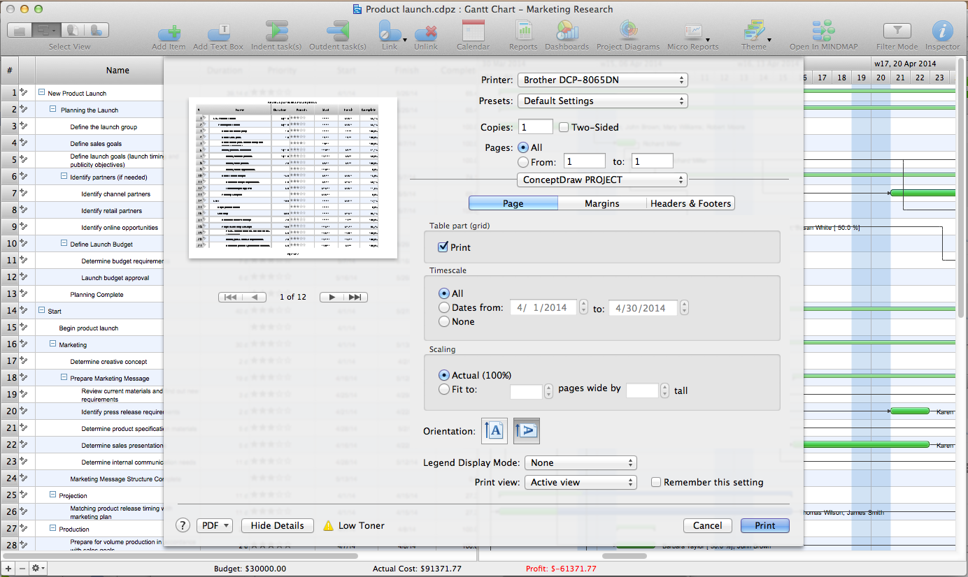
Task: Click the Dates from stepper arrows
Action: pyautogui.click(x=583, y=307)
